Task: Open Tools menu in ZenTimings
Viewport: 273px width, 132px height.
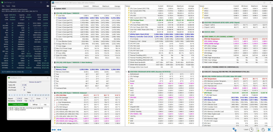Action: 8,6
